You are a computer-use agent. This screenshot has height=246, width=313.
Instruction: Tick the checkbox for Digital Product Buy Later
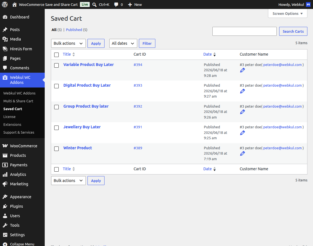pos(56,86)
